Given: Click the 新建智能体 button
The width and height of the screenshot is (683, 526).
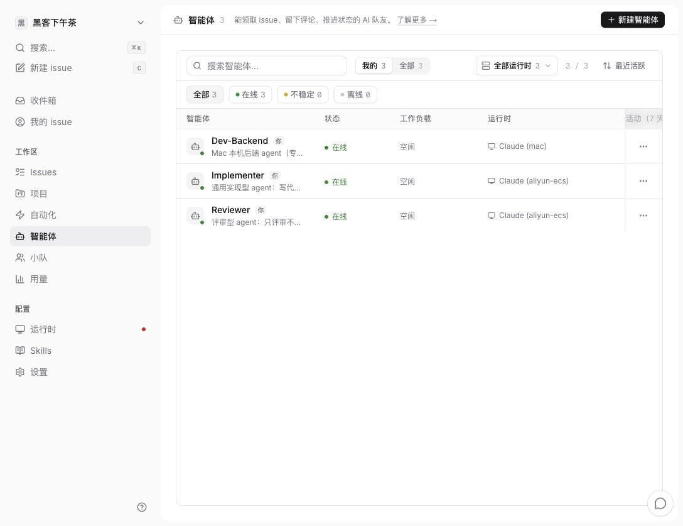Looking at the screenshot, I should pos(633,19).
